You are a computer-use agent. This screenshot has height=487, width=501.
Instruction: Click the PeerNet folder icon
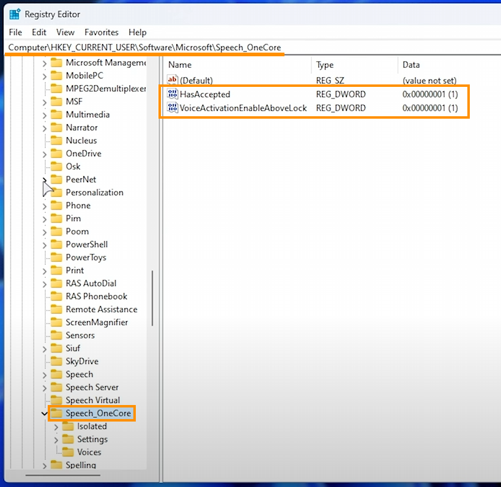click(56, 179)
